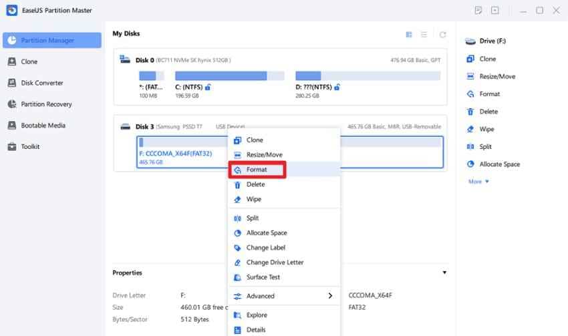Image resolution: width=568 pixels, height=336 pixels.
Task: Collapse the Properties panel arrow
Action: click(444, 273)
